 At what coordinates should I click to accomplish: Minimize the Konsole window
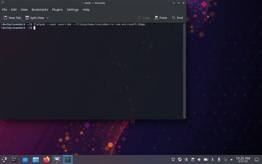[174, 3]
